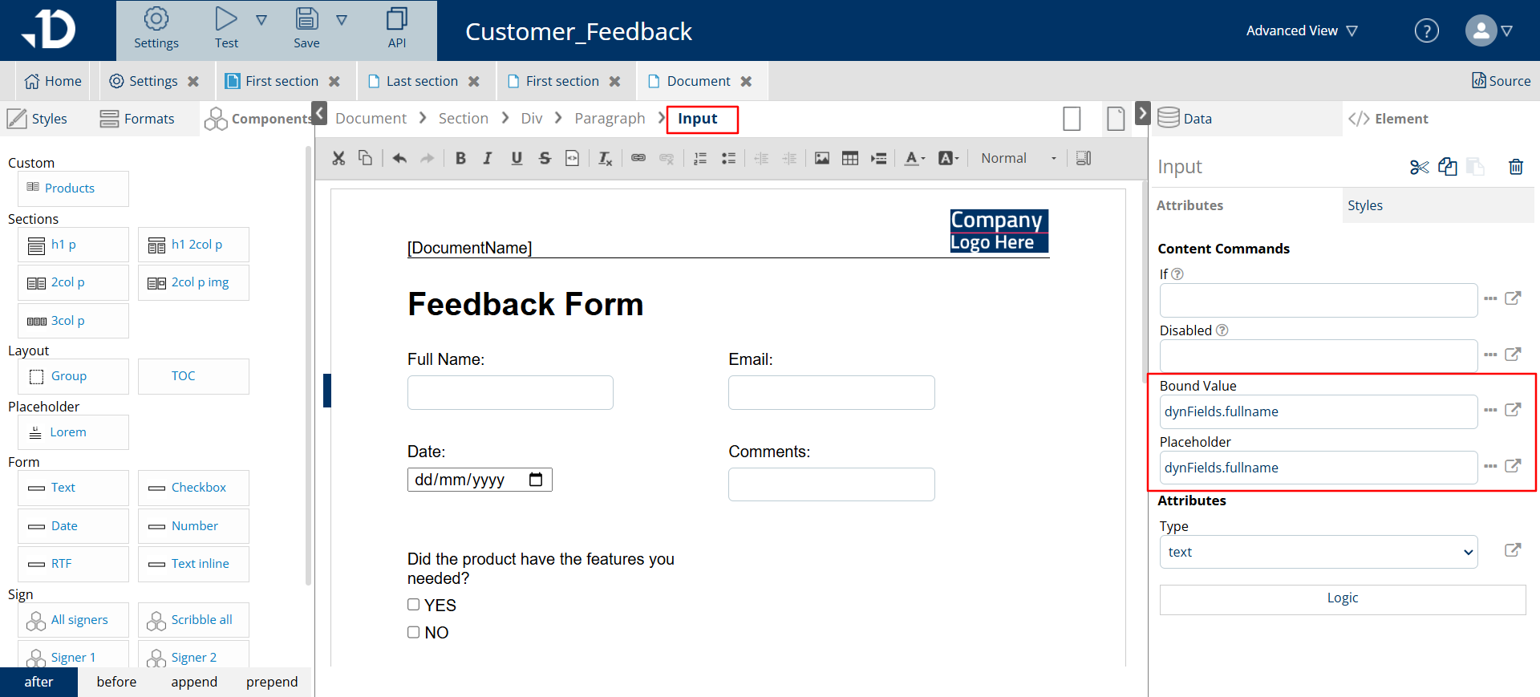Open the help question mark icon
This screenshot has width=1540, height=697.
tap(1426, 31)
